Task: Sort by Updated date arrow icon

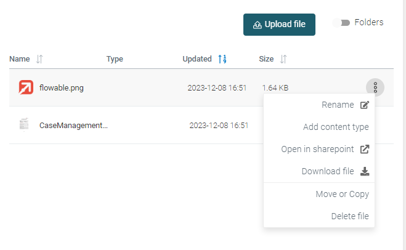Action: point(222,59)
